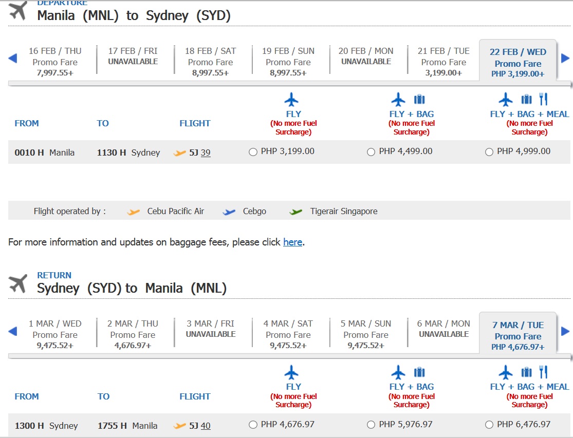The height and width of the screenshot is (438, 573).
Task: Click departure FLY column plane icon
Action: click(x=291, y=99)
